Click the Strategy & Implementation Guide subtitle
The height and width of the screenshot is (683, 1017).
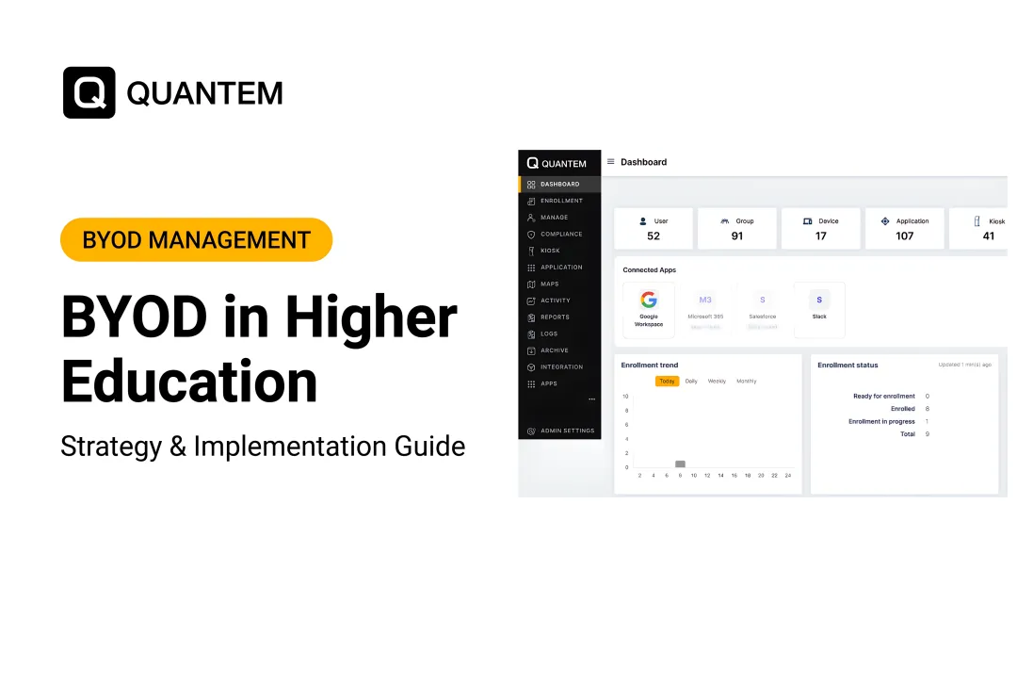(x=263, y=447)
